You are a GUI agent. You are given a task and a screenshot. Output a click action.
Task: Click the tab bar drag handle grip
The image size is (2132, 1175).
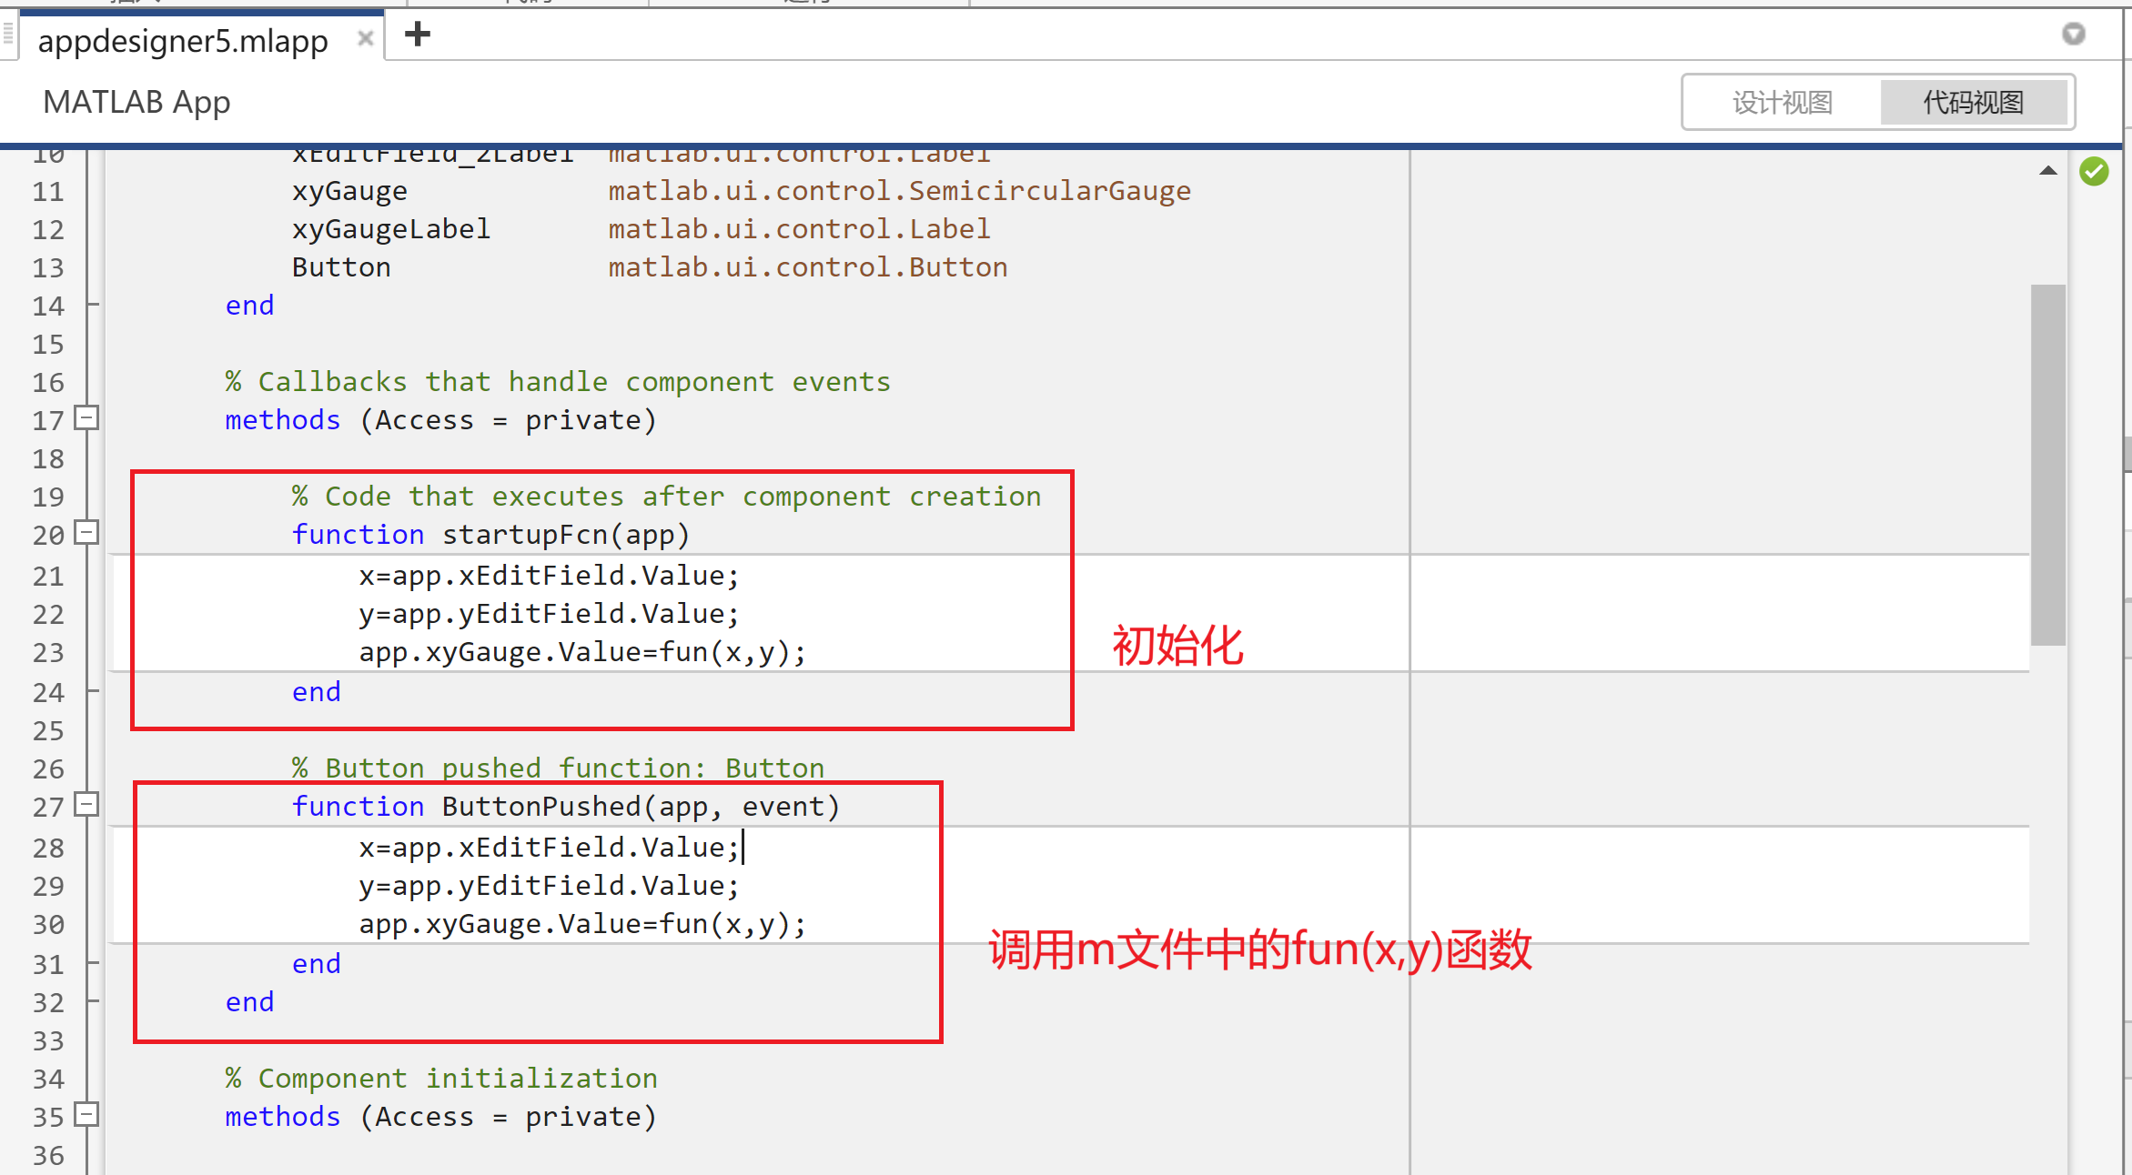pos(8,35)
